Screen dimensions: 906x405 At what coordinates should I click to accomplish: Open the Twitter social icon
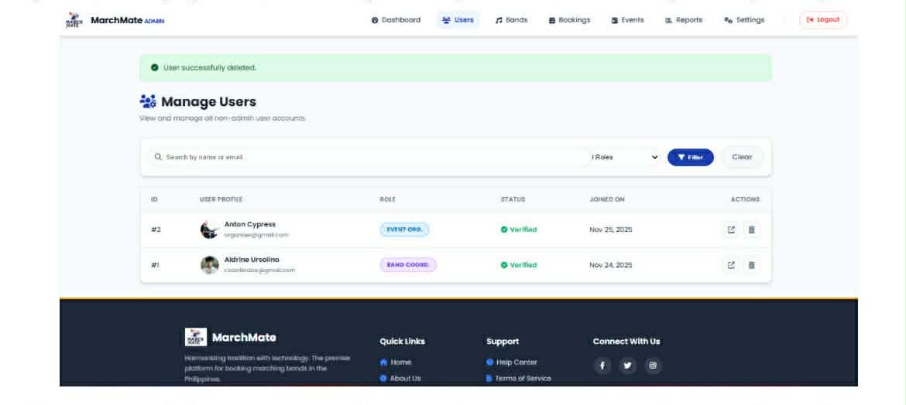627,366
